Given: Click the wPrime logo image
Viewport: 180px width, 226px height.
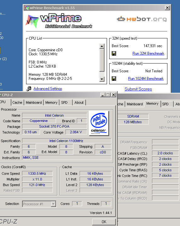Looking at the screenshot, I should tap(59, 21).
